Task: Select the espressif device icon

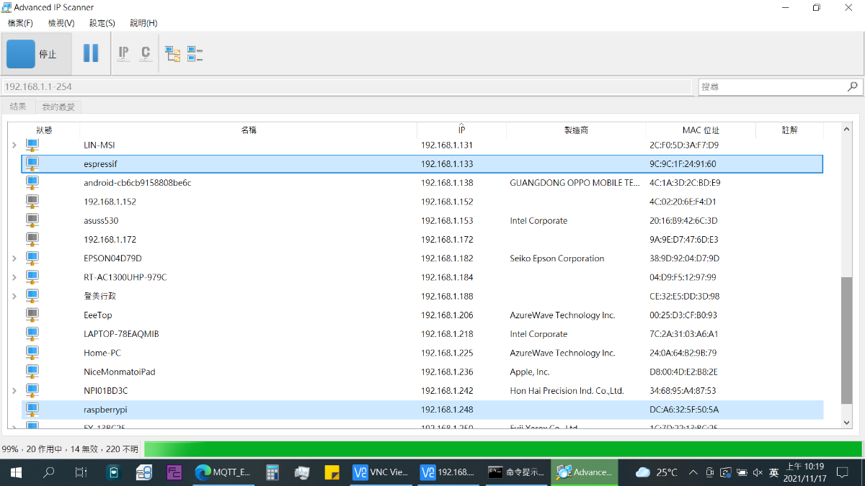Action: 32,164
